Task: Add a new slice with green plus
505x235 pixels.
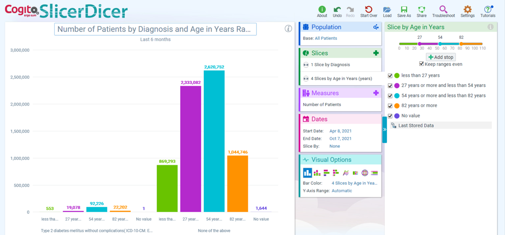Action: tap(376, 53)
